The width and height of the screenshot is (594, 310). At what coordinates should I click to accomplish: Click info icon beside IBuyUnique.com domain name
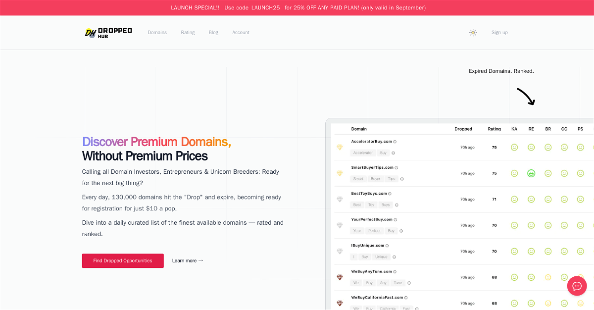[x=387, y=246]
